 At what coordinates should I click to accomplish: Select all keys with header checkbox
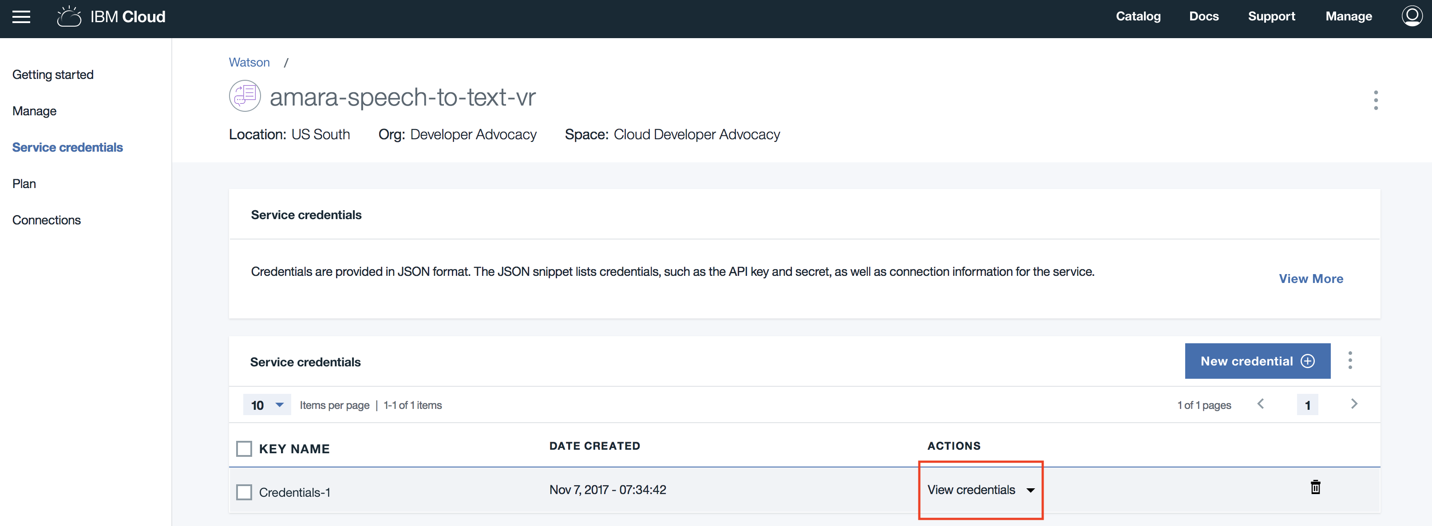[x=244, y=448]
